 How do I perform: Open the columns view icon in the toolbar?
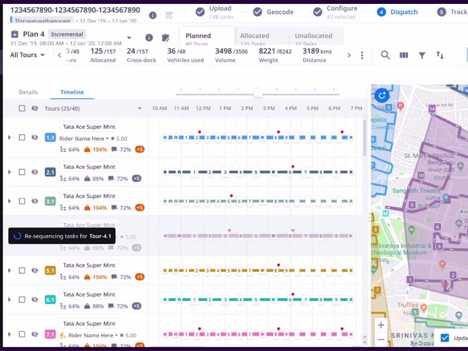coord(403,55)
